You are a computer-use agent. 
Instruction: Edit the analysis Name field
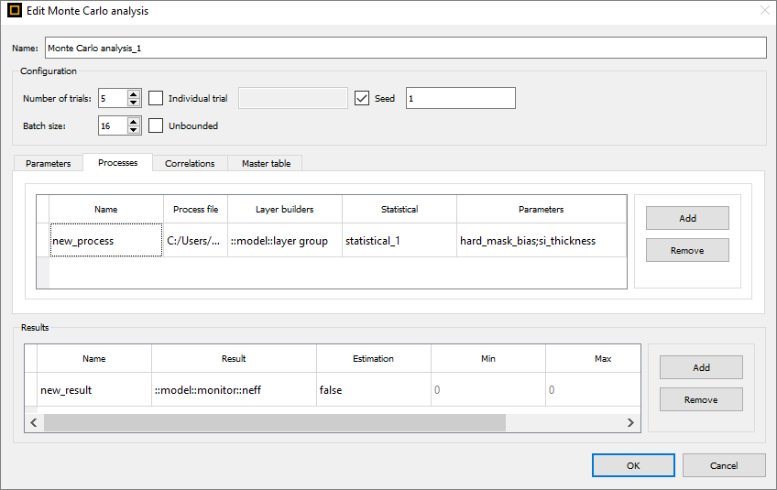coord(405,48)
